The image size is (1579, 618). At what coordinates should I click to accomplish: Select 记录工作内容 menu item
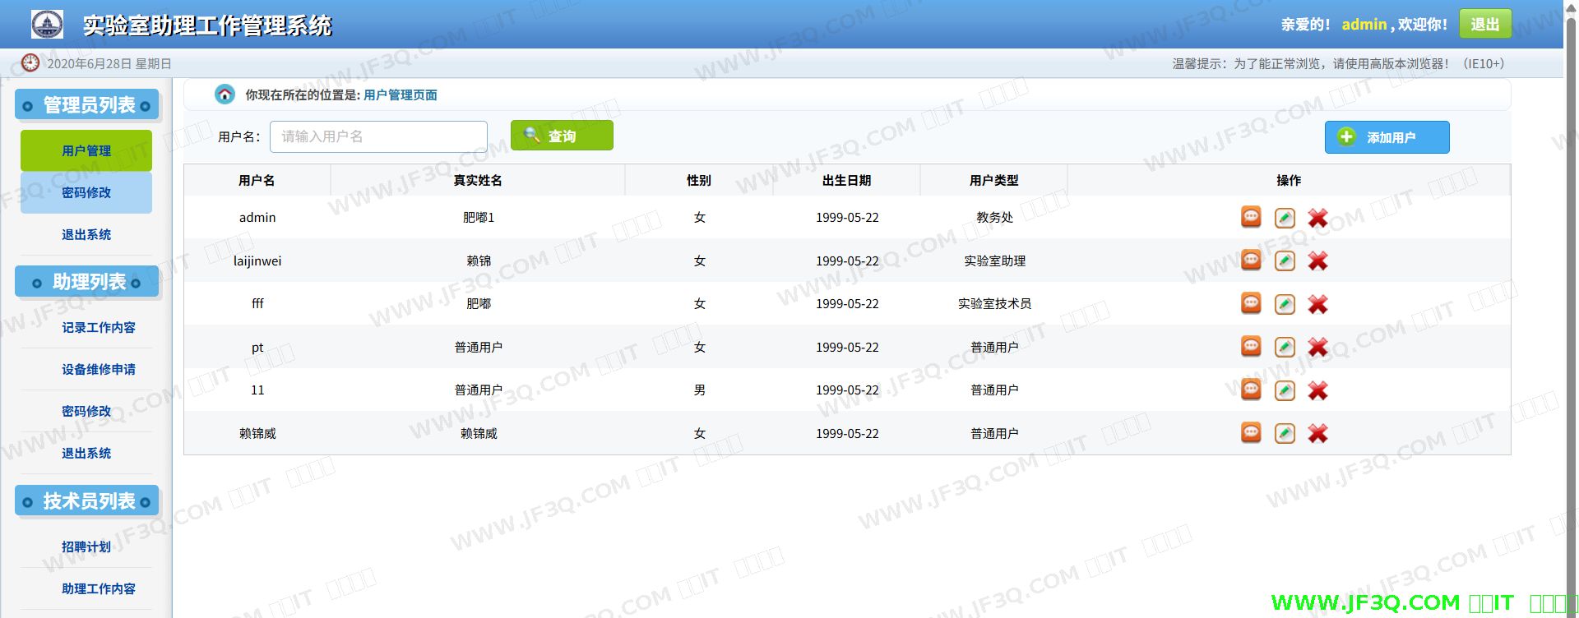(98, 327)
